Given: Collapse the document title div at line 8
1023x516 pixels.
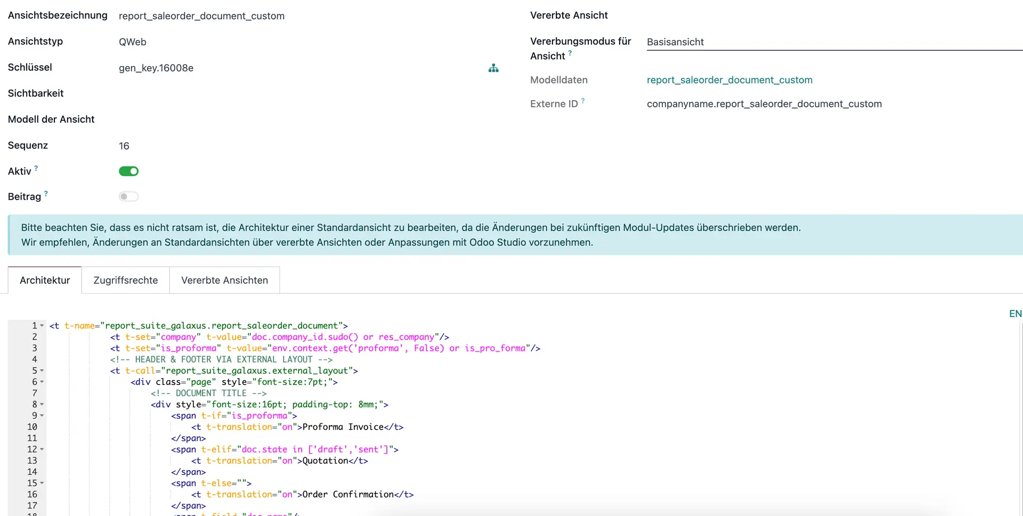Looking at the screenshot, I should coord(43,404).
